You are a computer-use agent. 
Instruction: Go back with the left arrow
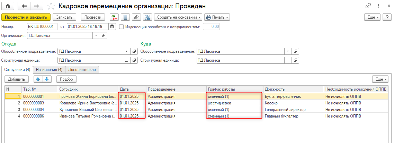click(x=24, y=6)
